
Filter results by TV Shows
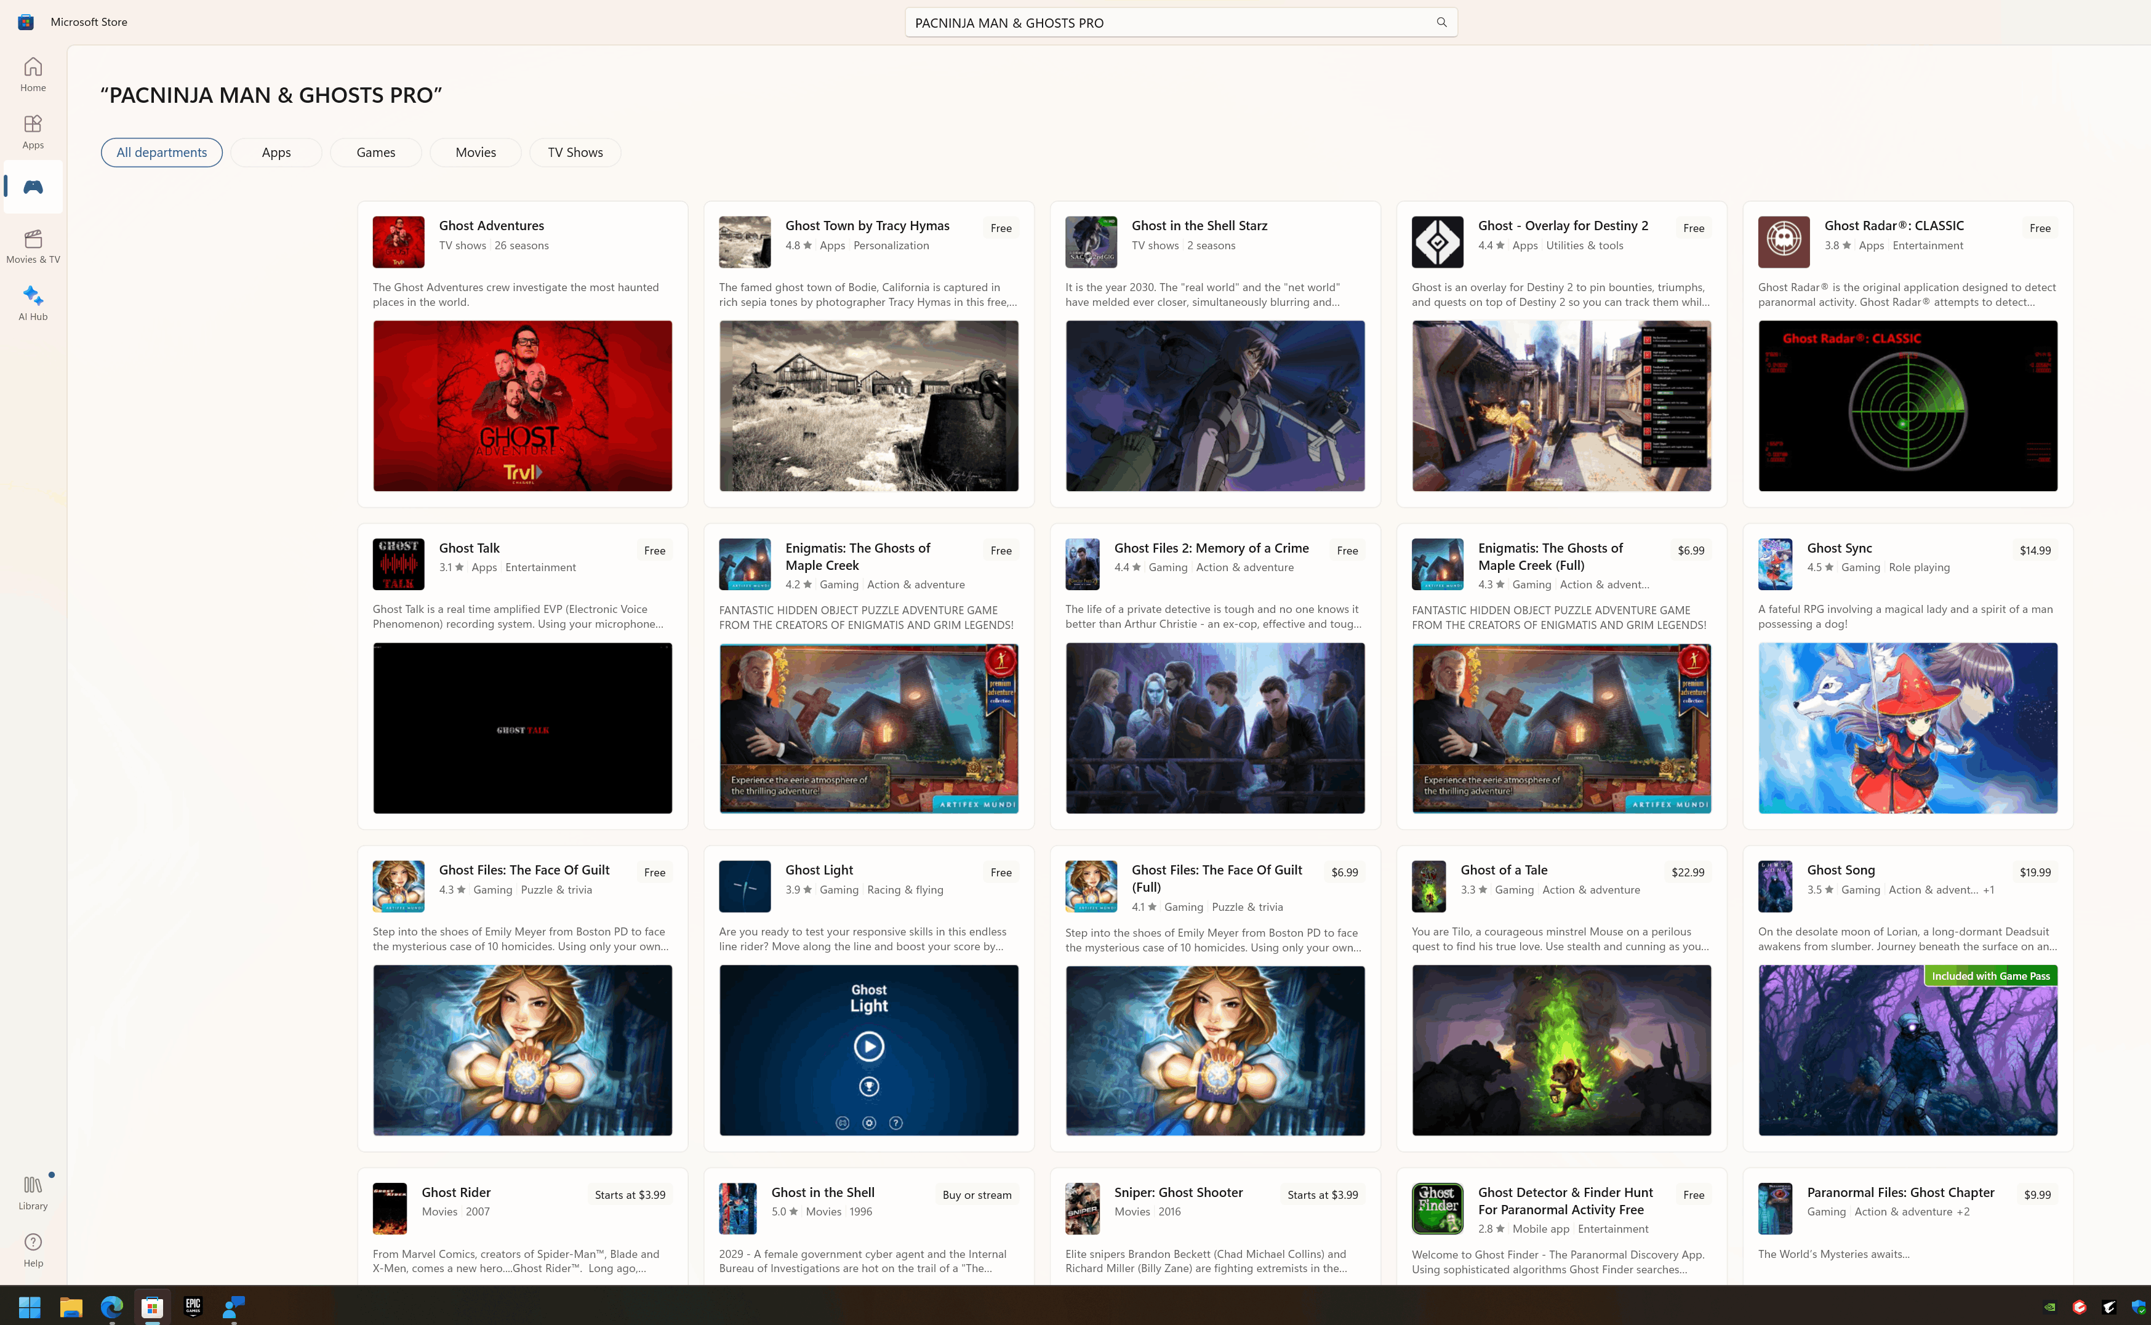(x=575, y=153)
